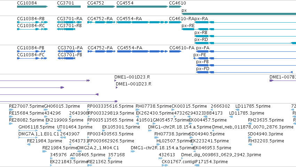Screen dimensions: 296x167
Task: Click the LD11785.3prime EST label
Action: pyautogui.click(x=247, y=113)
